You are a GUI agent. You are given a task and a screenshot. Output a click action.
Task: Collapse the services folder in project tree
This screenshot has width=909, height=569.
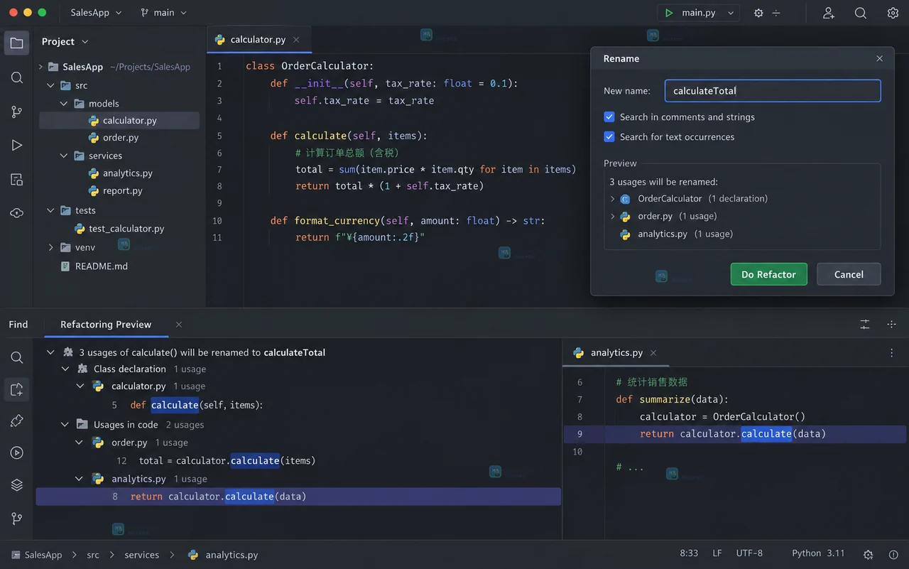[x=64, y=156]
